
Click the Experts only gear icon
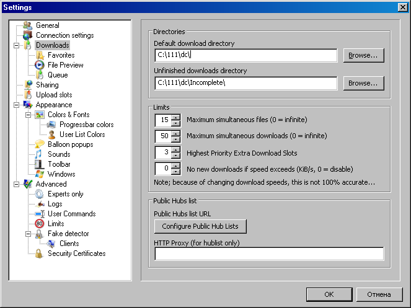point(39,194)
